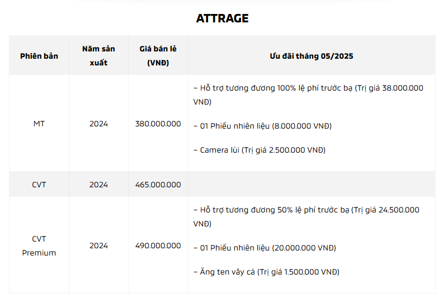This screenshot has width=443, height=298.
Task: Select the 465.000.000 price cell
Action: tap(158, 185)
